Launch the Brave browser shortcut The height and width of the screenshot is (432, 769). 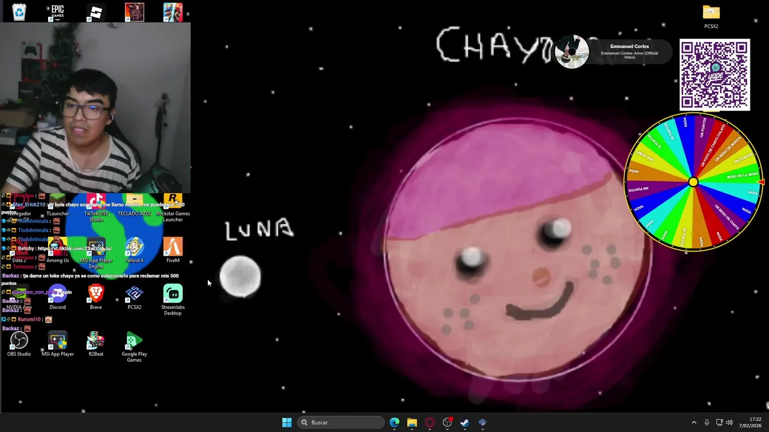pyautogui.click(x=96, y=298)
